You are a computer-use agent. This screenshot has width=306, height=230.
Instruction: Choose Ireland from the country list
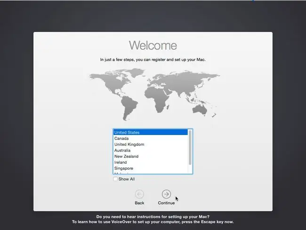point(151,162)
